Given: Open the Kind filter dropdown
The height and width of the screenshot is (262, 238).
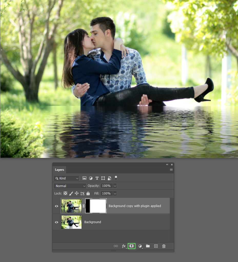Looking at the screenshot, I should coord(66,178).
